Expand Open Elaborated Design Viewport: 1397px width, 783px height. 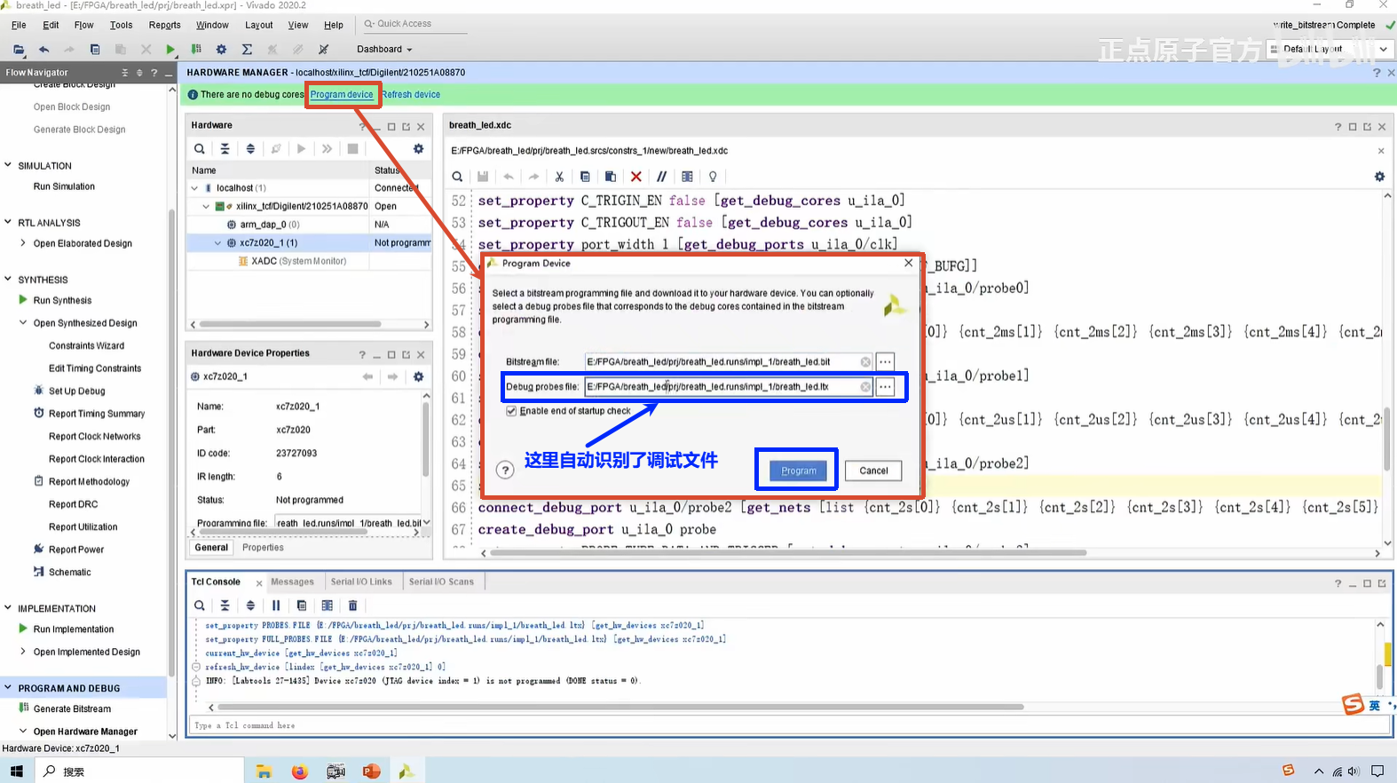(23, 243)
